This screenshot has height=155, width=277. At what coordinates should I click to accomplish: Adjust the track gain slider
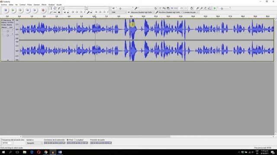click(8, 31)
